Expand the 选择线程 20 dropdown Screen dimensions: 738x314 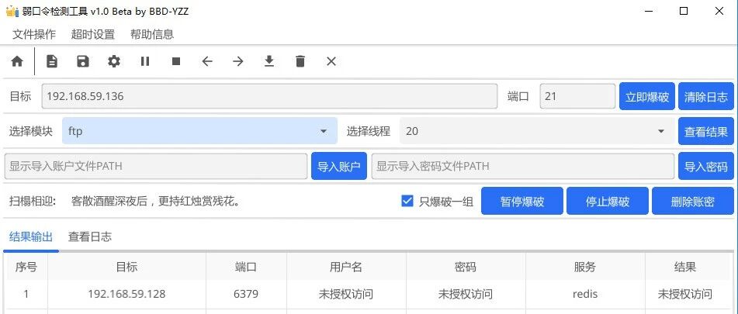pyautogui.click(x=537, y=131)
